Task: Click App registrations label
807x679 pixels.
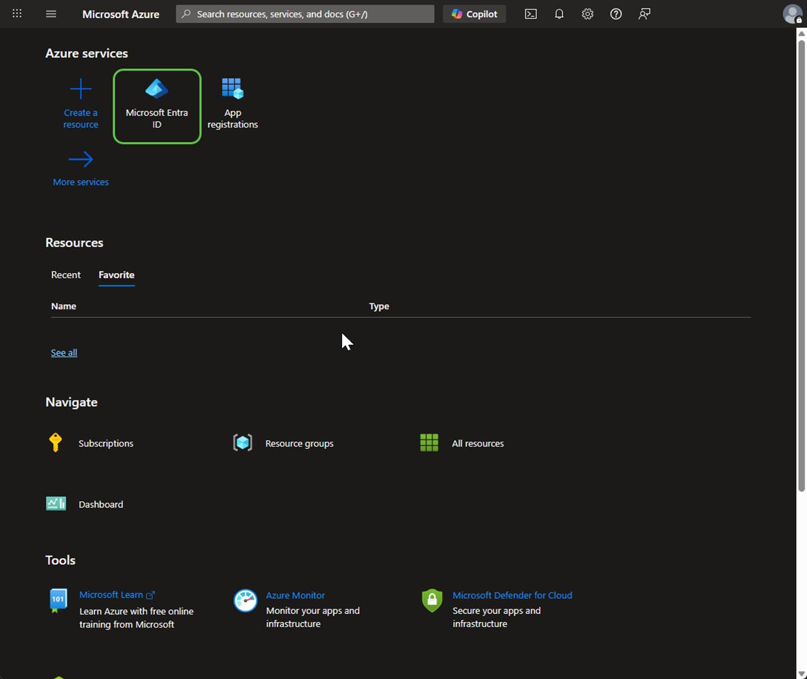Action: (232, 118)
